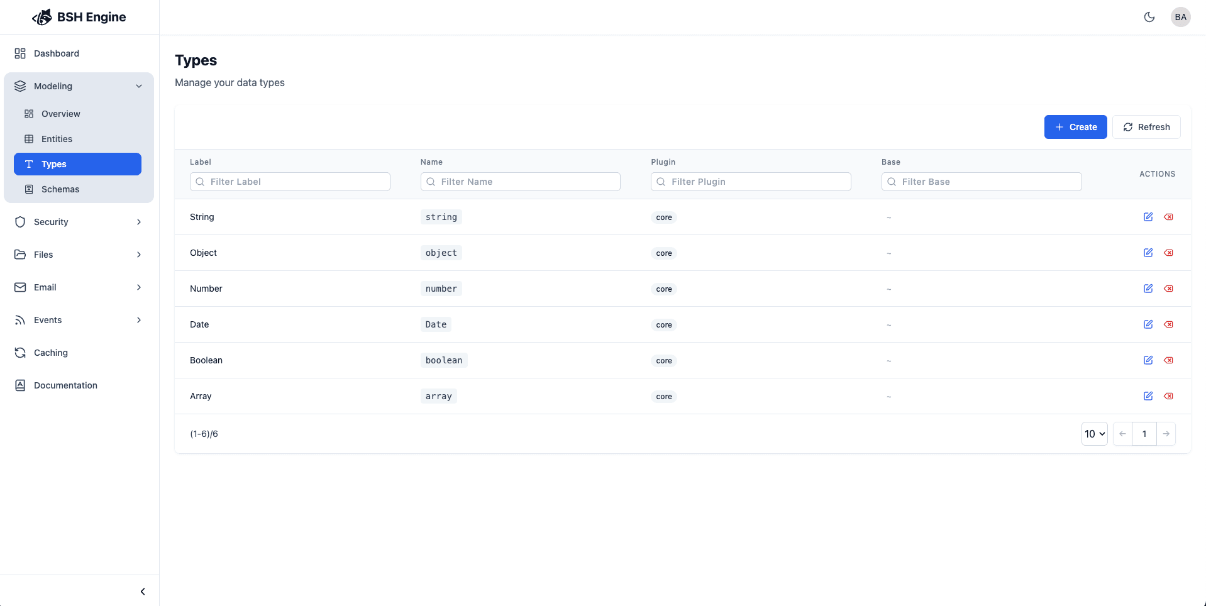Delete the Array type with the delete icon
Screen dimensions: 1206x606
(1169, 396)
